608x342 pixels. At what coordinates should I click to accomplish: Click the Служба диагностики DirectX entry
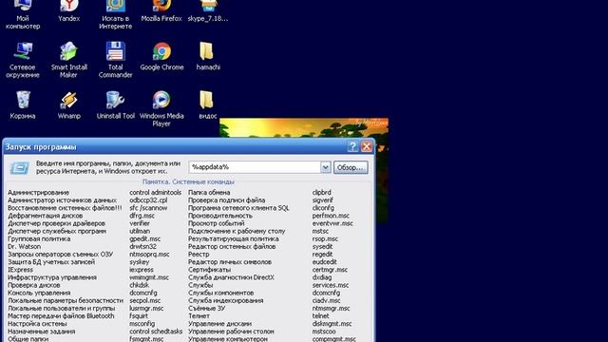[x=231, y=277]
